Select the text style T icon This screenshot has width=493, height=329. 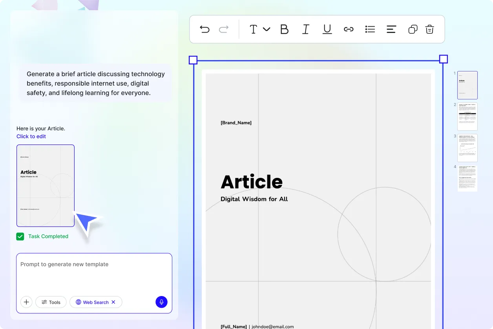tap(254, 29)
